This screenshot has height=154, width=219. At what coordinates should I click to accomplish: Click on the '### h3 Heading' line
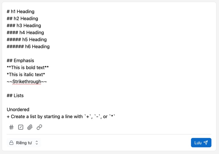pyautogui.click(x=24, y=25)
